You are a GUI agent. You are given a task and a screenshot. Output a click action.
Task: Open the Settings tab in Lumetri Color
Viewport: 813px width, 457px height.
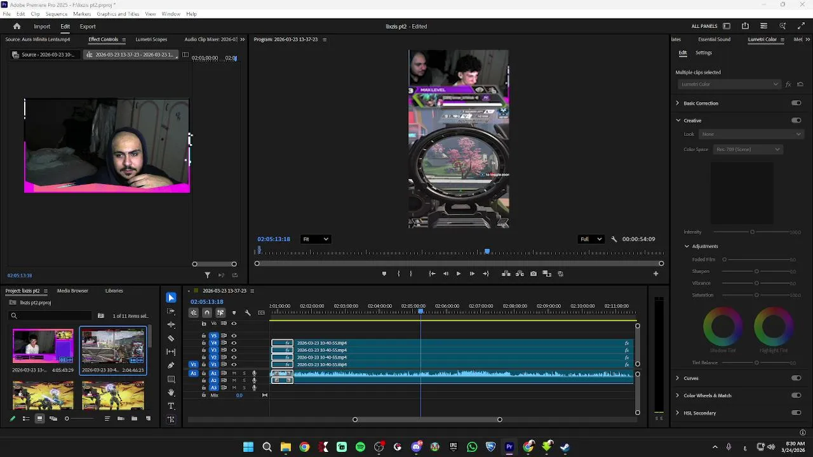pyautogui.click(x=704, y=53)
